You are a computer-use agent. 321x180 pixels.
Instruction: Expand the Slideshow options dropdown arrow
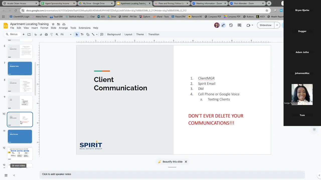pyautogui.click(x=277, y=25)
